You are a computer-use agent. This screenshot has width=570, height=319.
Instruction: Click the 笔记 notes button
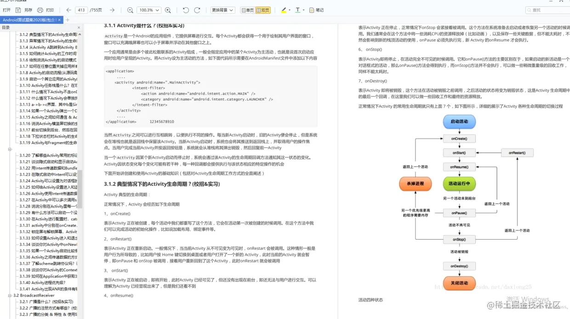point(316,10)
